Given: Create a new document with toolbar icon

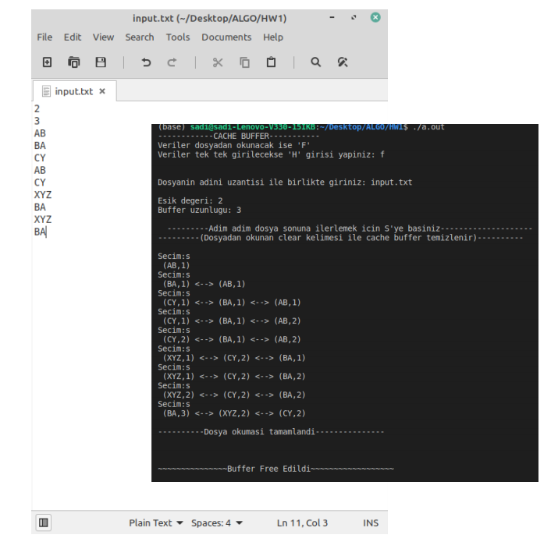Looking at the screenshot, I should click(47, 62).
